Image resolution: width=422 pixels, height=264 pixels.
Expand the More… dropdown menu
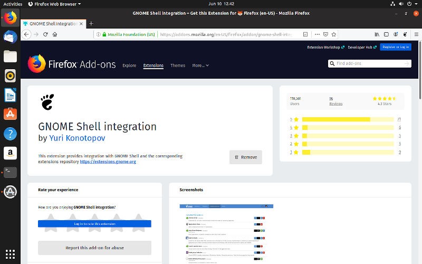[x=200, y=65]
